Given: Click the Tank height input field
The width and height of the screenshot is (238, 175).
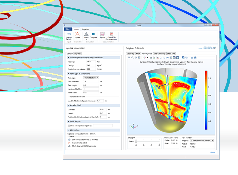Looking at the screenshot, I should tap(91, 85).
